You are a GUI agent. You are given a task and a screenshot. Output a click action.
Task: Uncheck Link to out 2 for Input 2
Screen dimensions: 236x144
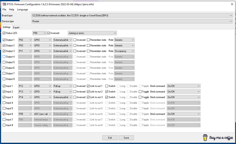click(x=88, y=92)
